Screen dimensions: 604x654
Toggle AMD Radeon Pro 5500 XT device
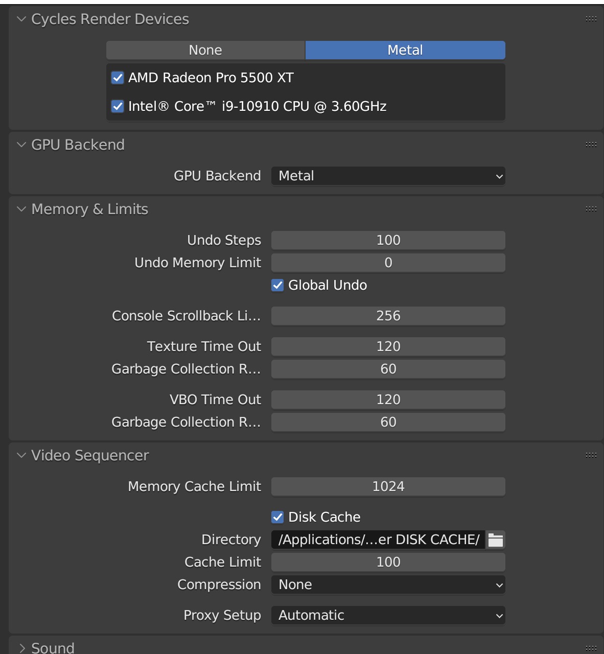pos(118,78)
